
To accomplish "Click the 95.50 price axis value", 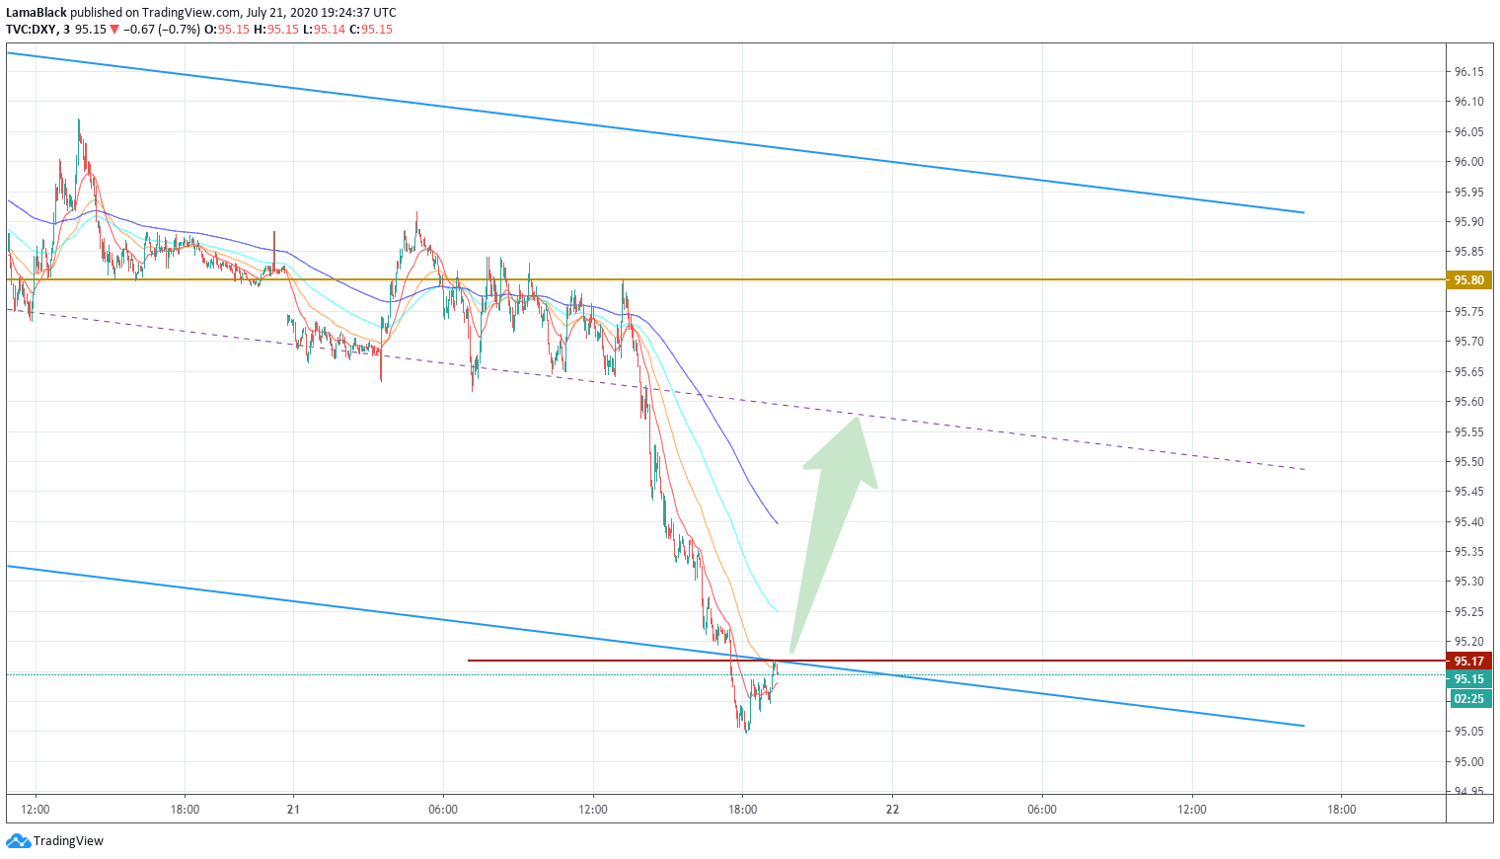I will click(1468, 462).
